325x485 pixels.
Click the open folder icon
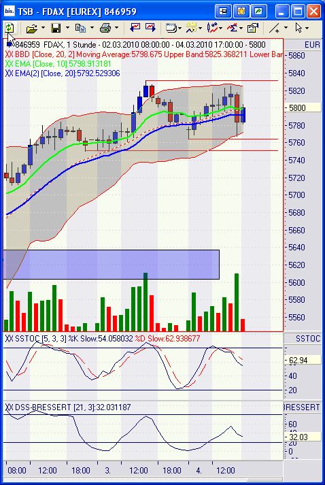32,29
